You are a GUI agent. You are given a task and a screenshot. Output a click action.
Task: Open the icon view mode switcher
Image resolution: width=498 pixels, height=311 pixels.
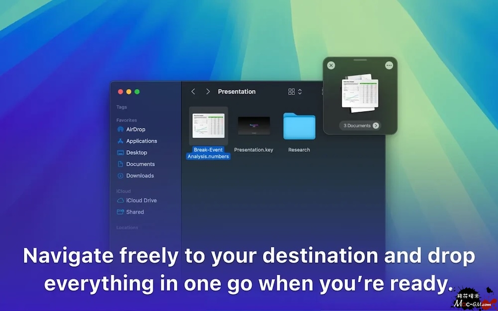coord(295,92)
